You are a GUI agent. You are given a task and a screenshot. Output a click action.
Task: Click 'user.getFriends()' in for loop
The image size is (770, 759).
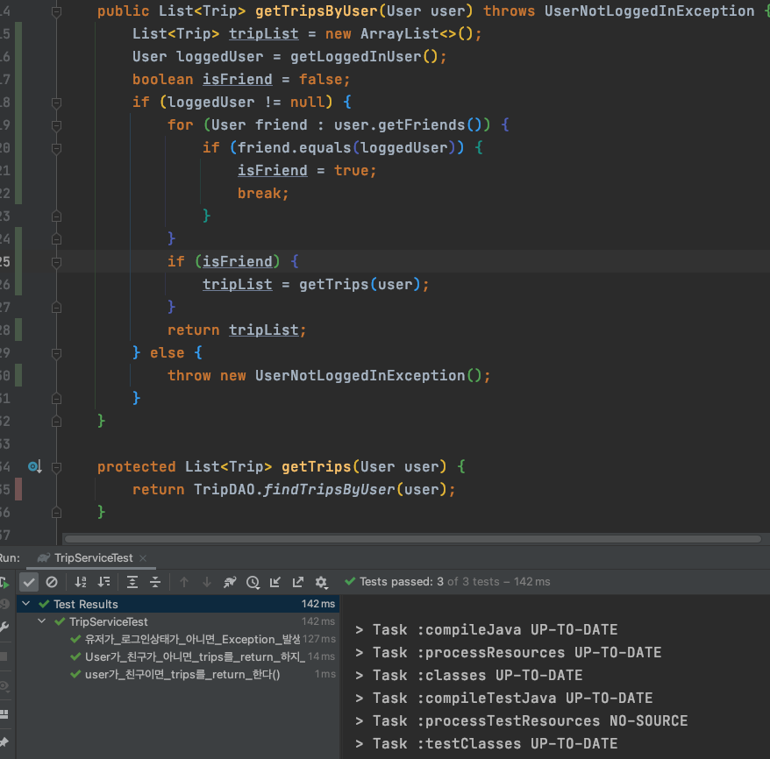point(408,125)
